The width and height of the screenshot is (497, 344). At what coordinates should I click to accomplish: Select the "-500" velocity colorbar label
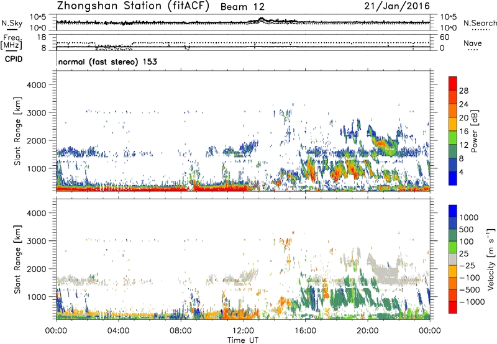469,289
